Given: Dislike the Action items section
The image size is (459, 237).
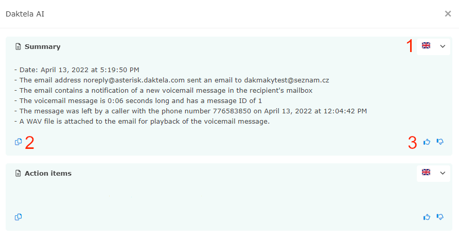Looking at the screenshot, I should click(x=440, y=217).
